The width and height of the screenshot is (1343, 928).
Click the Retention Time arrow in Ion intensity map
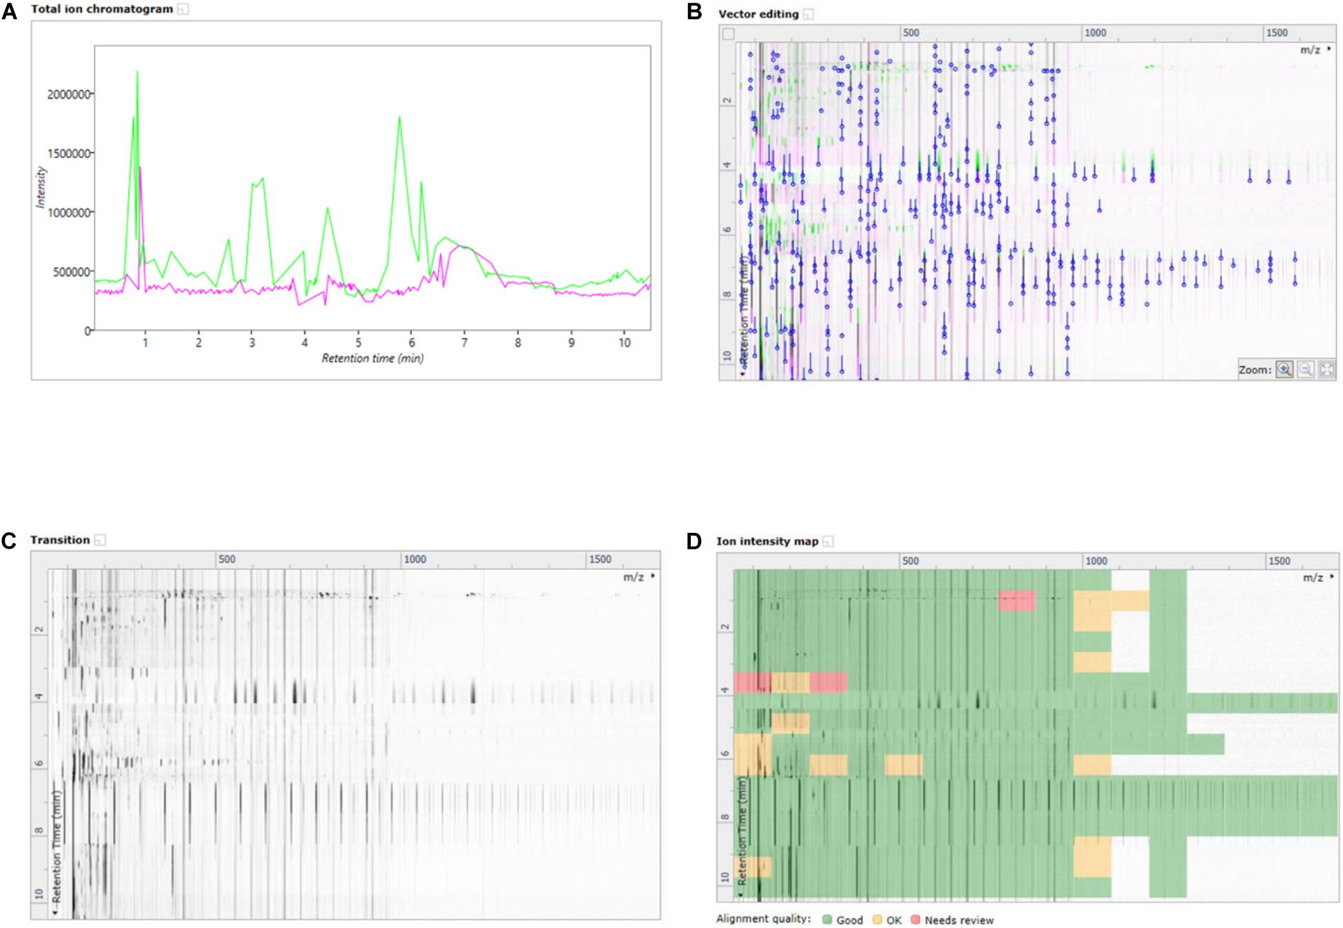click(742, 895)
